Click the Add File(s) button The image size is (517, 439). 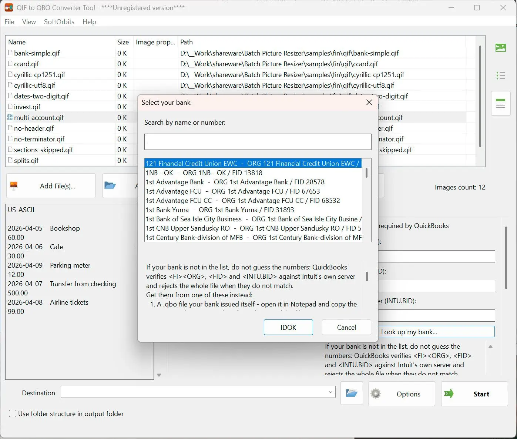click(51, 186)
